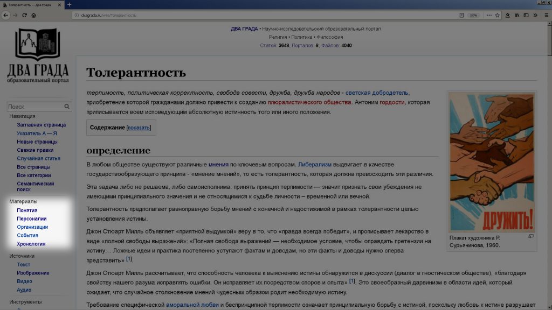Bookmark this page with the star icon
This screenshot has height=310, width=552.
coord(498,15)
